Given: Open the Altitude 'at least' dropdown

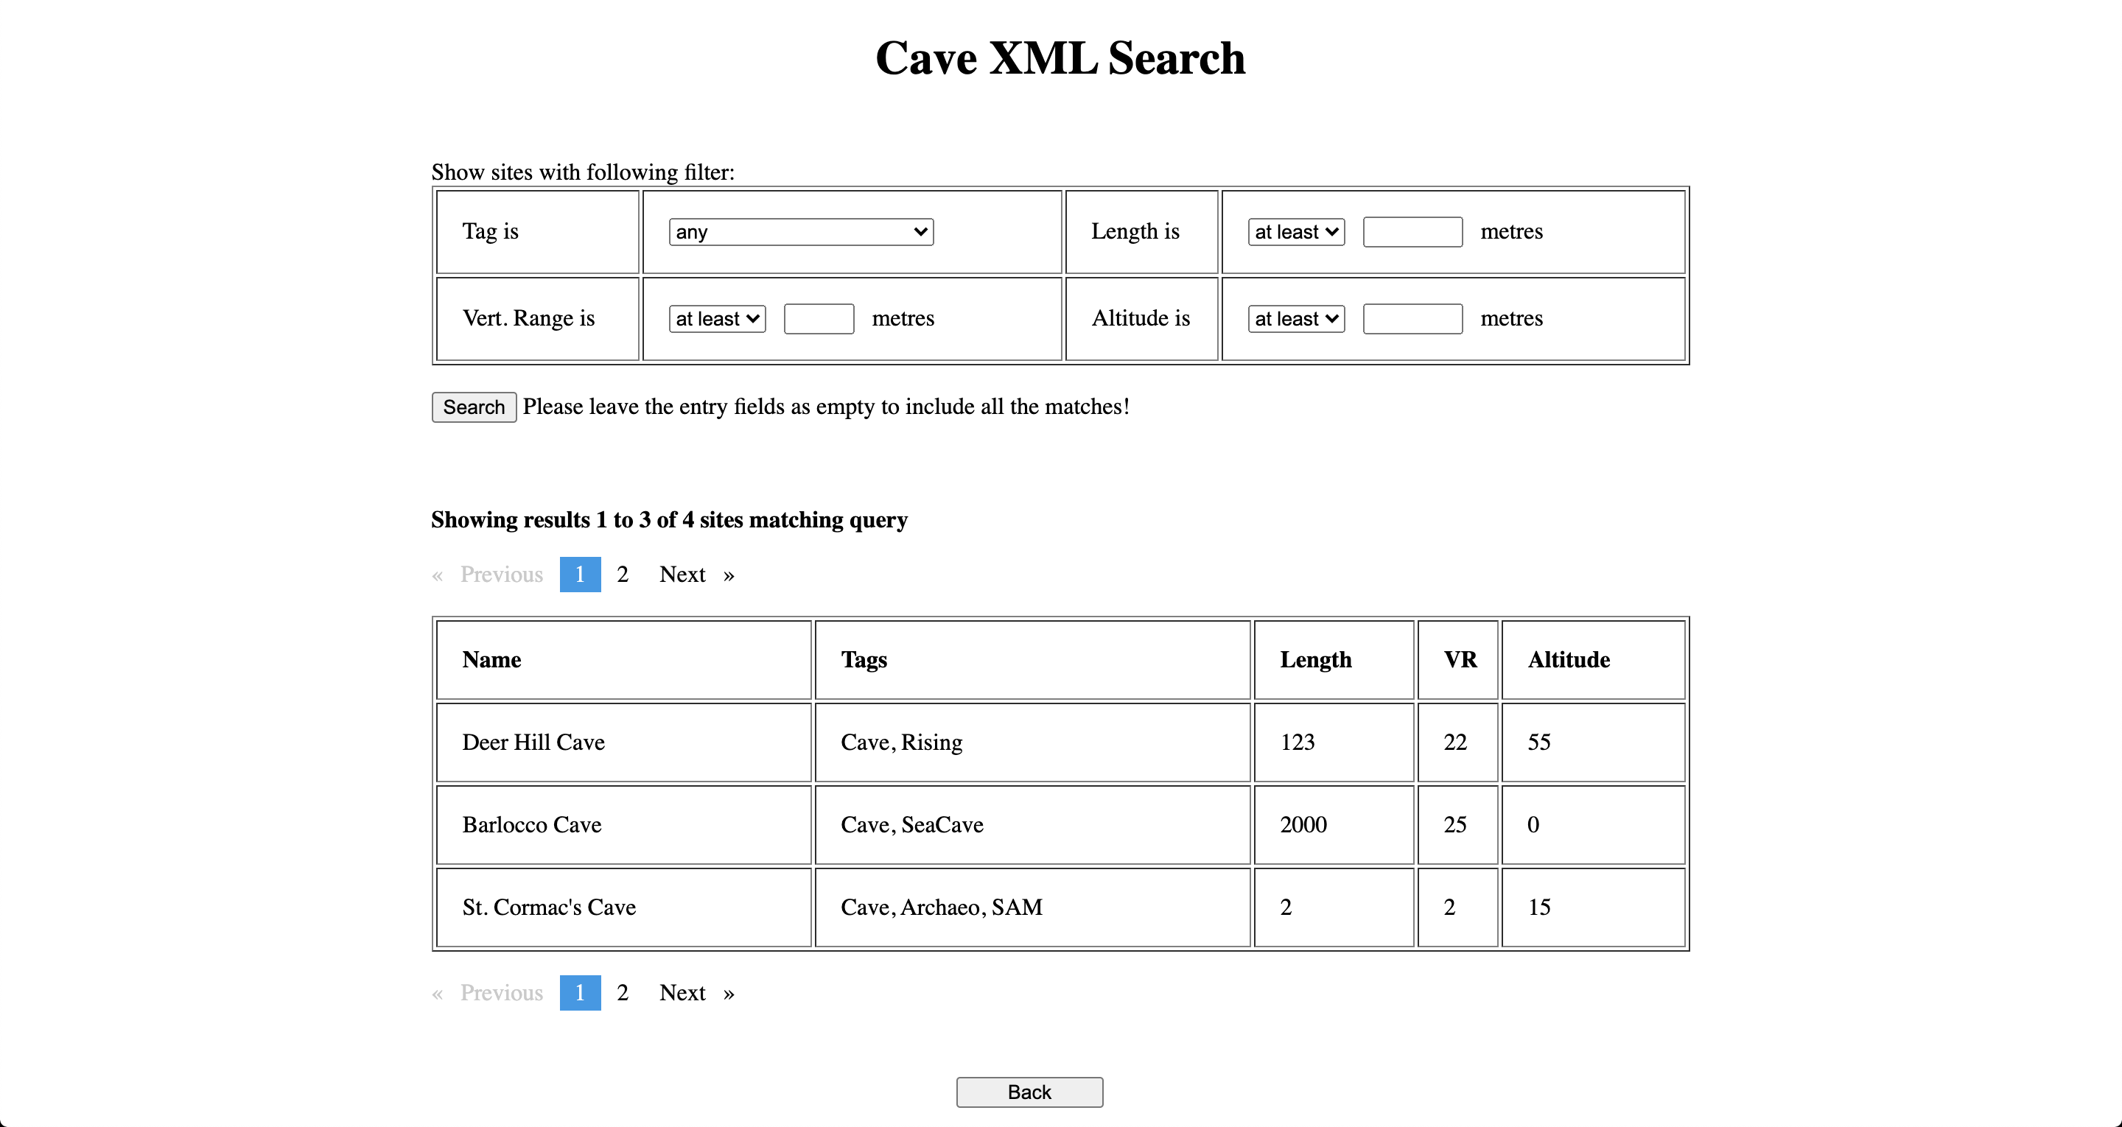Looking at the screenshot, I should pos(1296,319).
